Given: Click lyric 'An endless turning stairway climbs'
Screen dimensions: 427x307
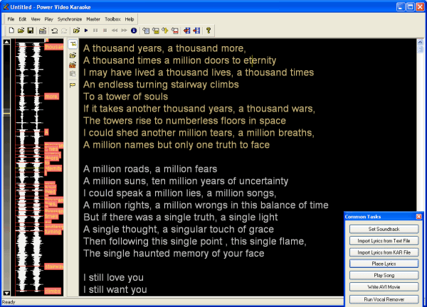Looking at the screenshot, I should (161, 85).
